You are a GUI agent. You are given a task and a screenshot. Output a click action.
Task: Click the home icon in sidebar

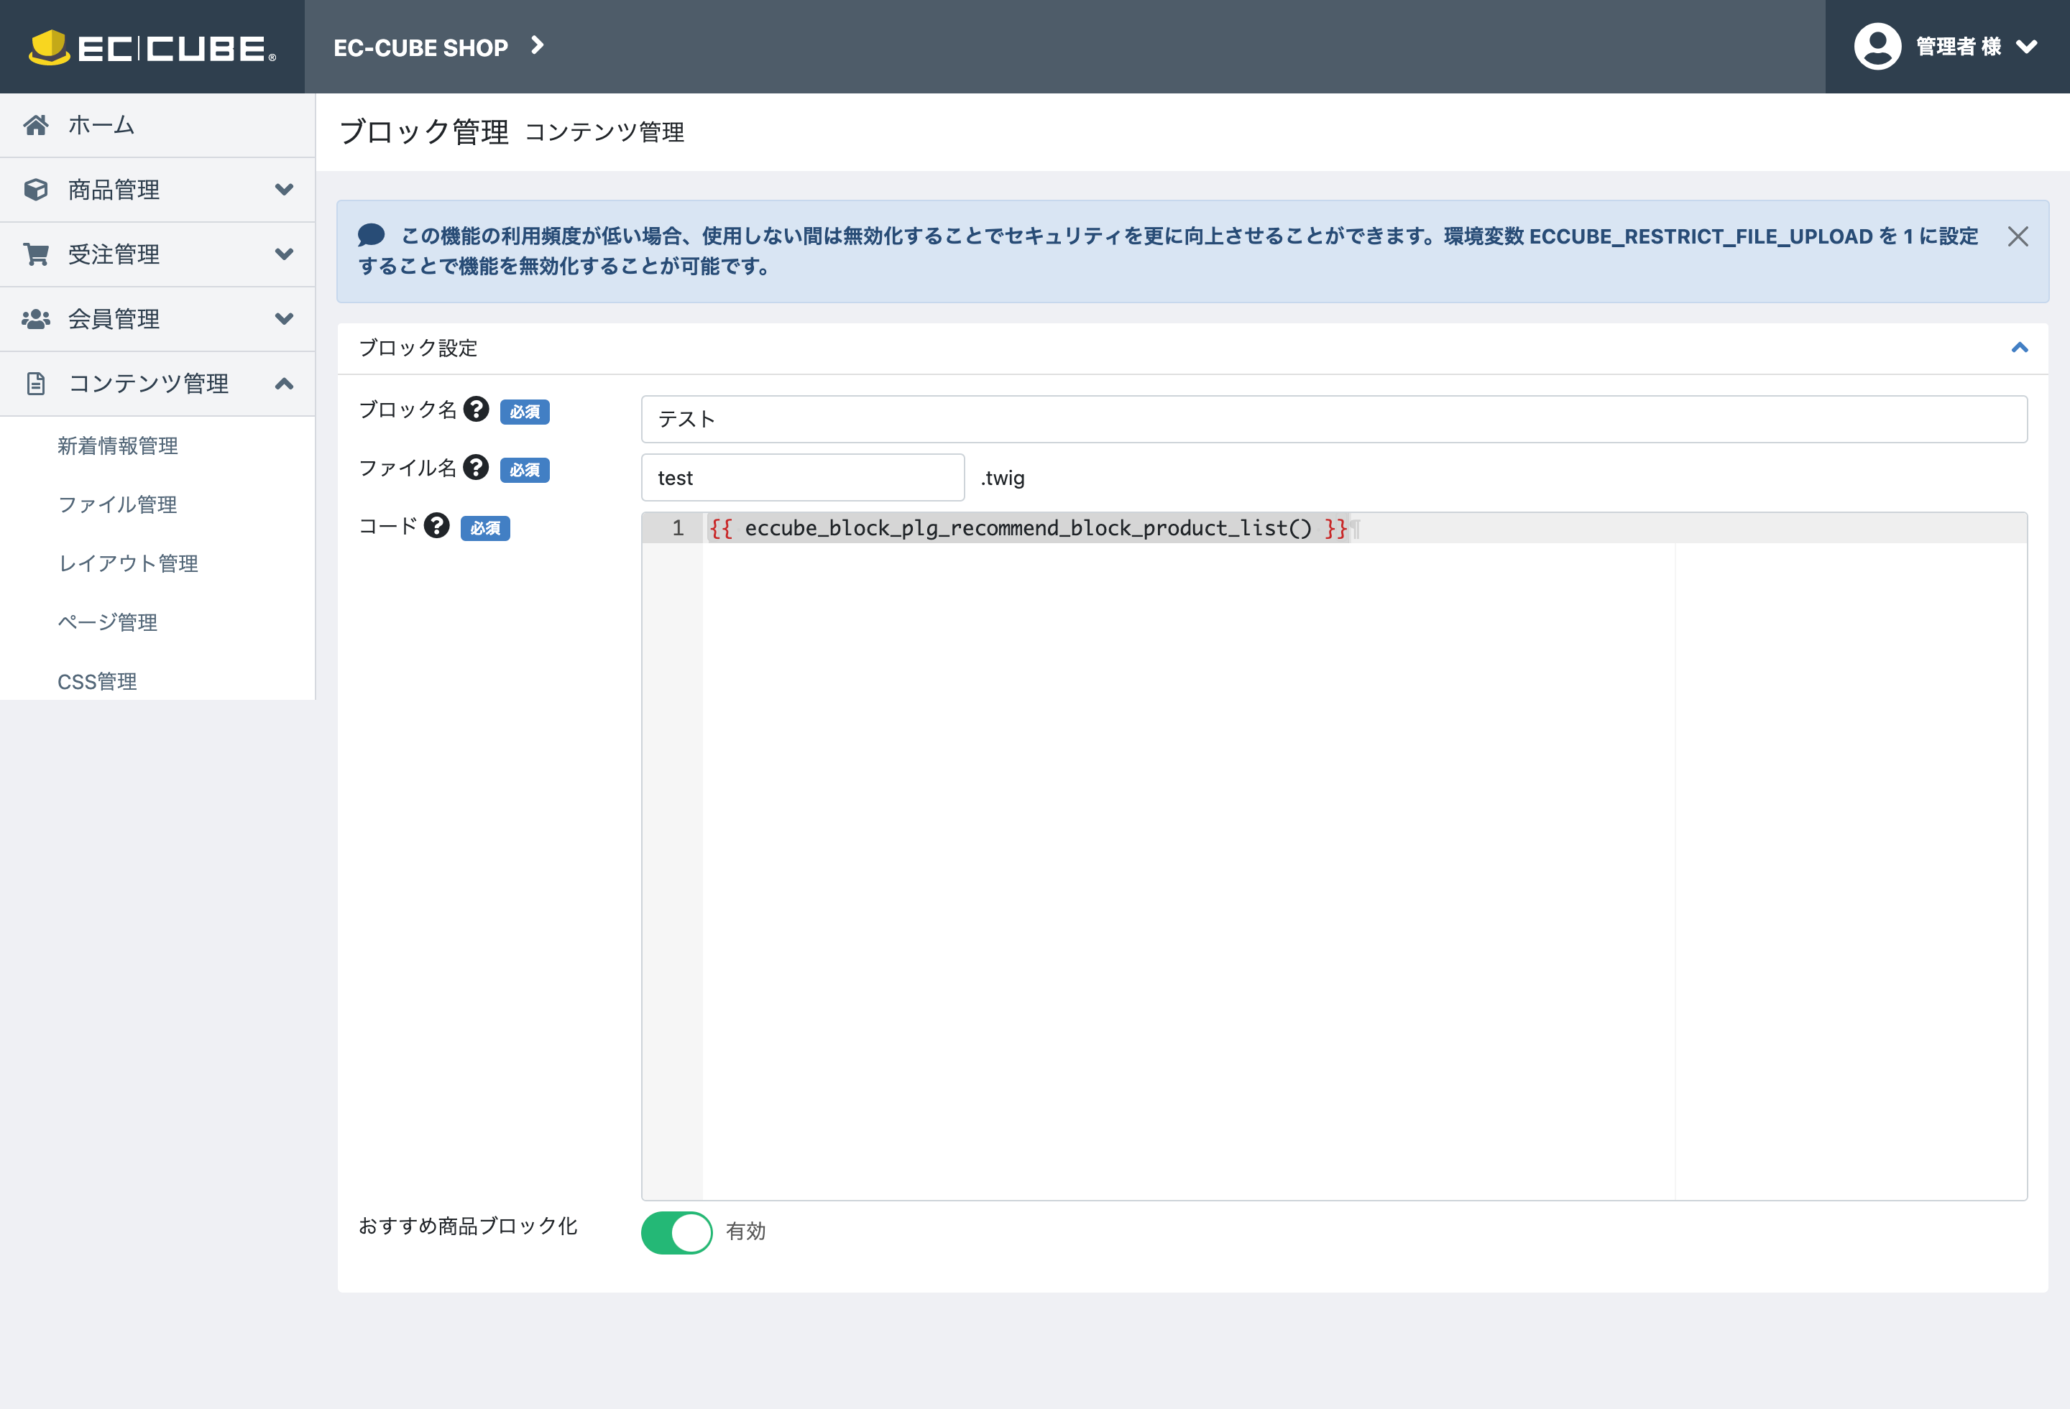coord(36,125)
